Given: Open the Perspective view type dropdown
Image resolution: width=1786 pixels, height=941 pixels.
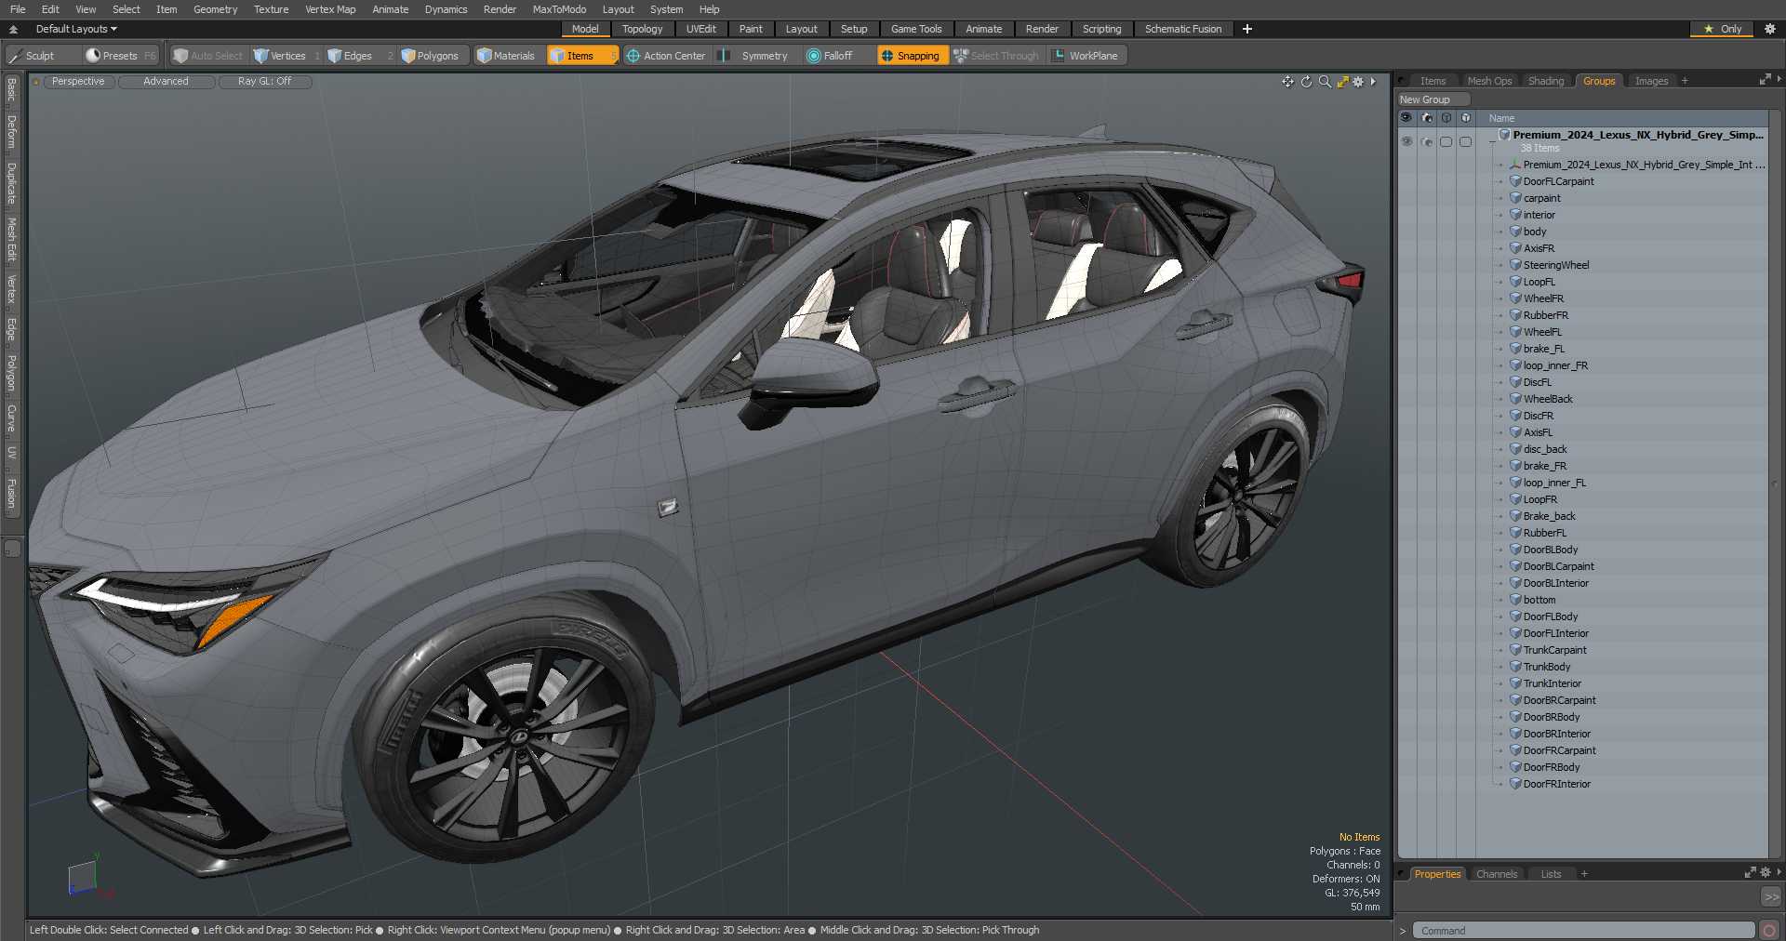Looking at the screenshot, I should (78, 82).
